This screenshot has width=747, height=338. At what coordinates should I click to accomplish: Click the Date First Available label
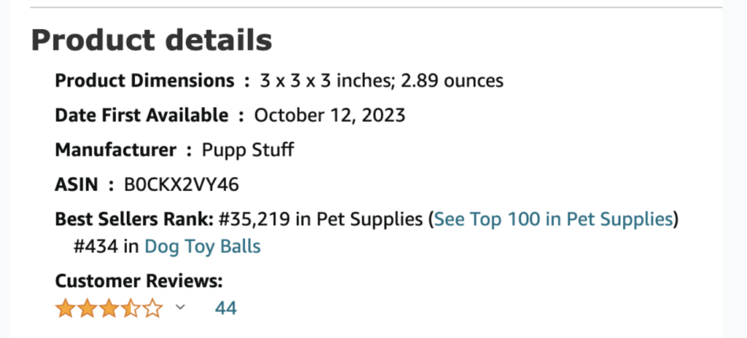(142, 116)
